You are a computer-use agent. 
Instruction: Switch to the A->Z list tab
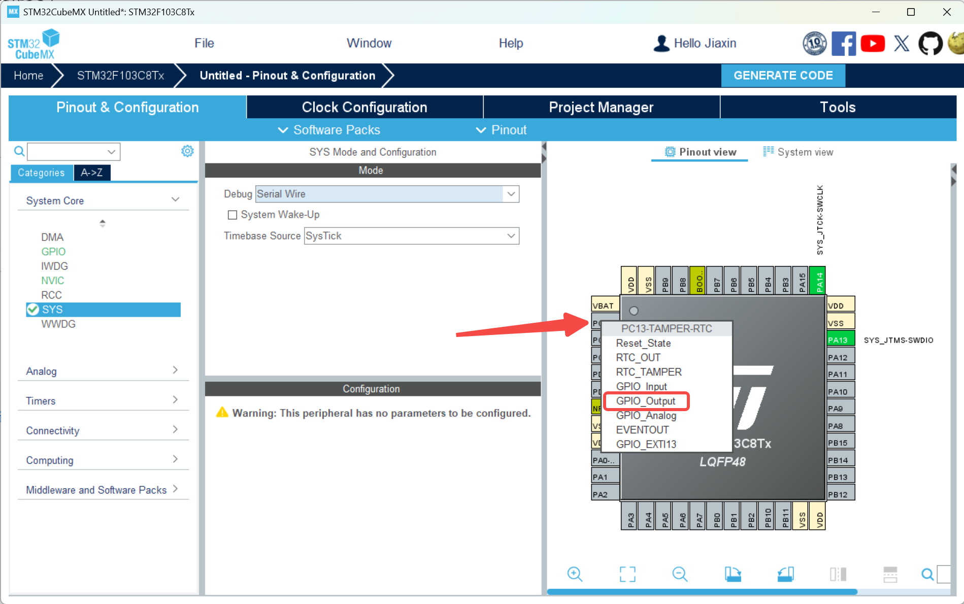[x=92, y=173]
